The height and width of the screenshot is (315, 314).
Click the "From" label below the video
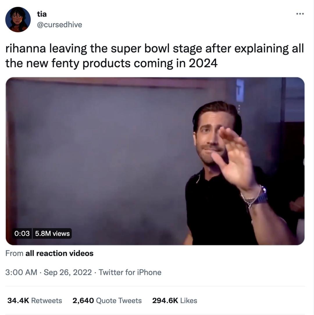(14, 253)
